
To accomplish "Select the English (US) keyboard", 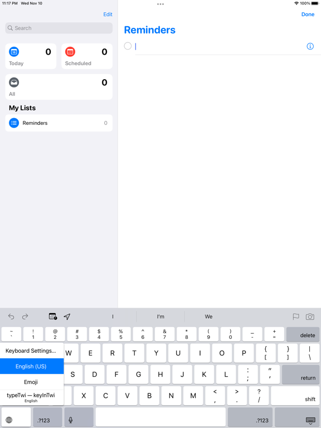I will [x=31, y=366].
